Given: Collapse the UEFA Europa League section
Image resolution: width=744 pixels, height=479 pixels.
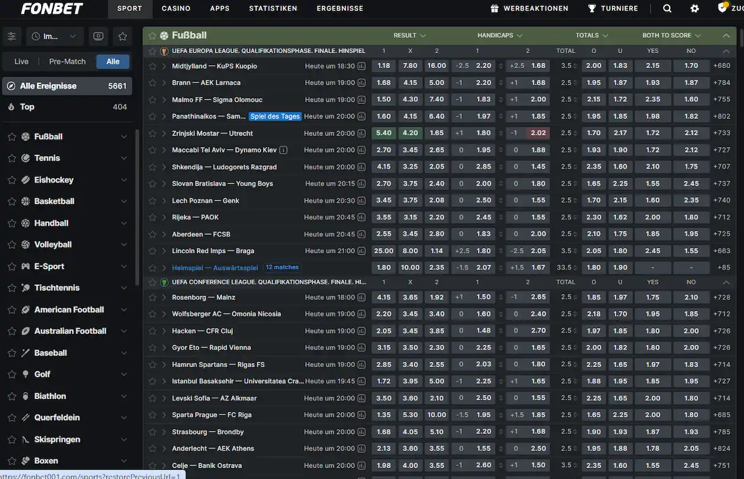Looking at the screenshot, I should 726,51.
